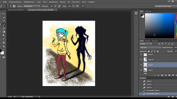Select the History Brush tool
Screen dimensions: 177x99
(4, 28)
